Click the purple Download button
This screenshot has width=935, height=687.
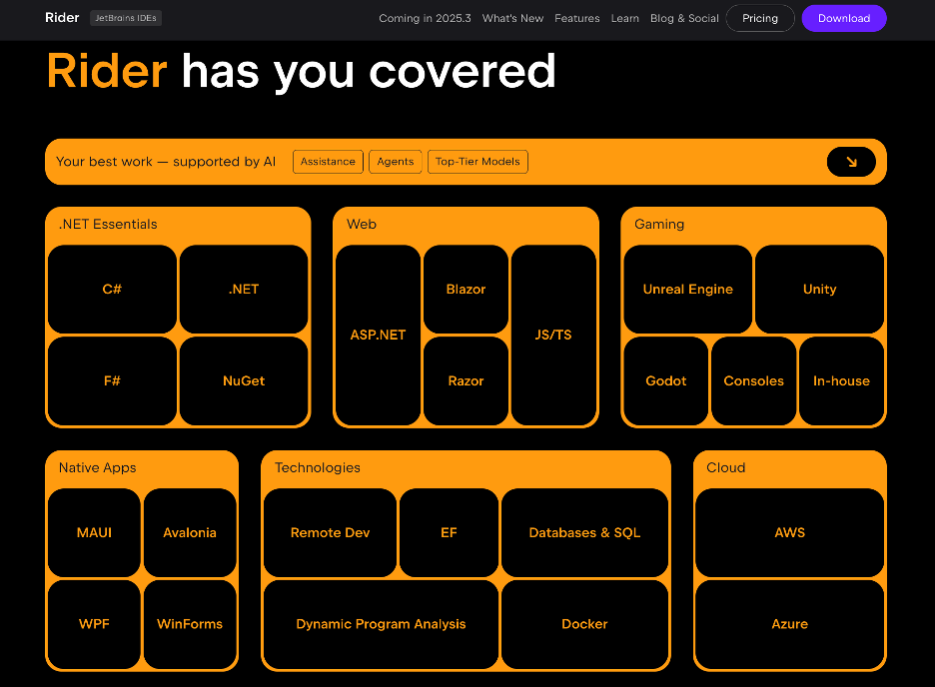pyautogui.click(x=844, y=18)
